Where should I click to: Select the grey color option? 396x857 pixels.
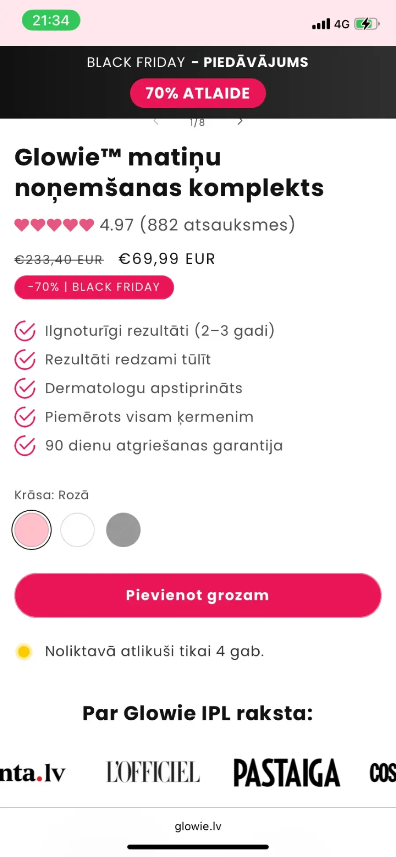click(123, 530)
